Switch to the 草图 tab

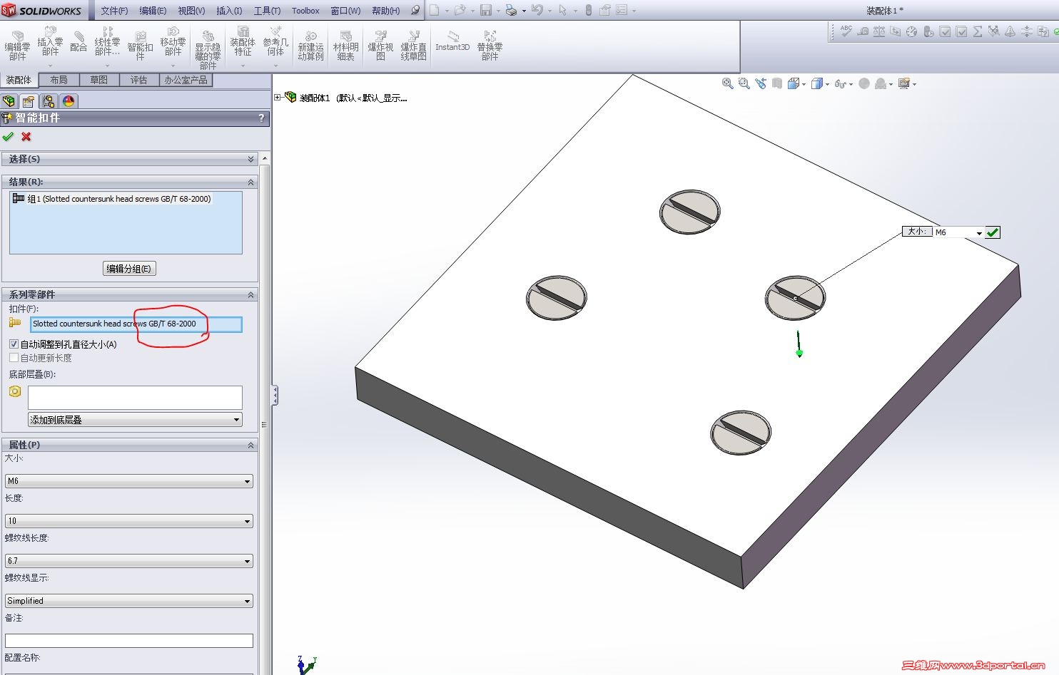coord(98,80)
